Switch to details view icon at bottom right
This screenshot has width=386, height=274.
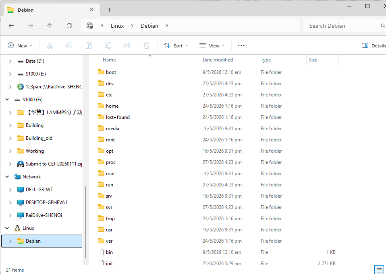click(379, 270)
